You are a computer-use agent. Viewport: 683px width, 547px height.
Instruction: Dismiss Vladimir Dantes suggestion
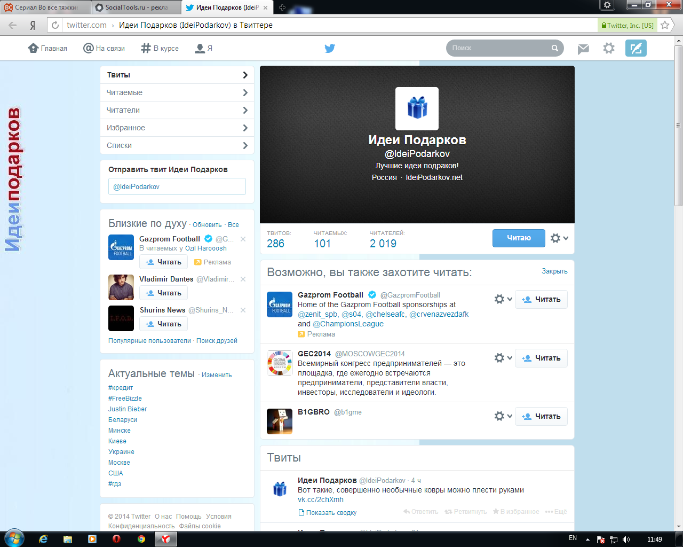click(243, 279)
